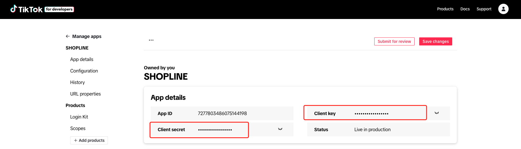
Task: Open the three-dot options menu
Action: (151, 40)
